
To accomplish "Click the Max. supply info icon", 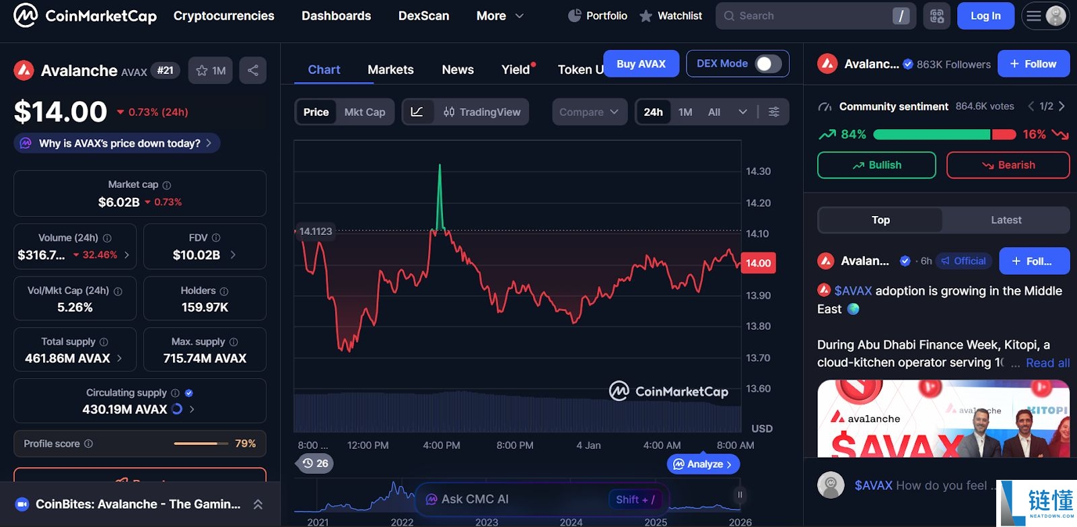I will [234, 342].
